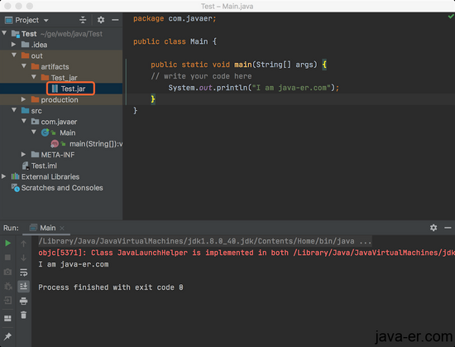Clear all console output with trash icon
Screen dimensions: 455x347
(23, 315)
